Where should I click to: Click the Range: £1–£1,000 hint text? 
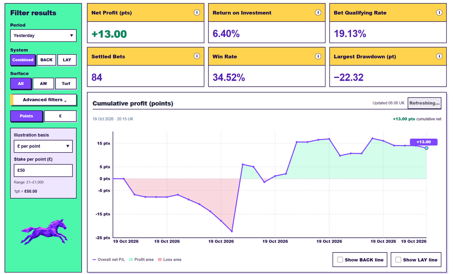(29, 182)
